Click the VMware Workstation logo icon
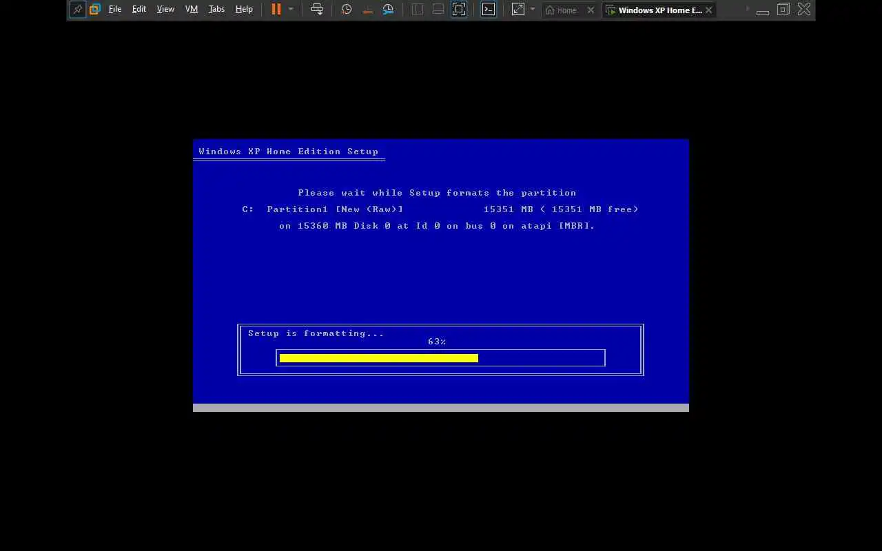This screenshot has height=551, width=882. pyautogui.click(x=95, y=10)
